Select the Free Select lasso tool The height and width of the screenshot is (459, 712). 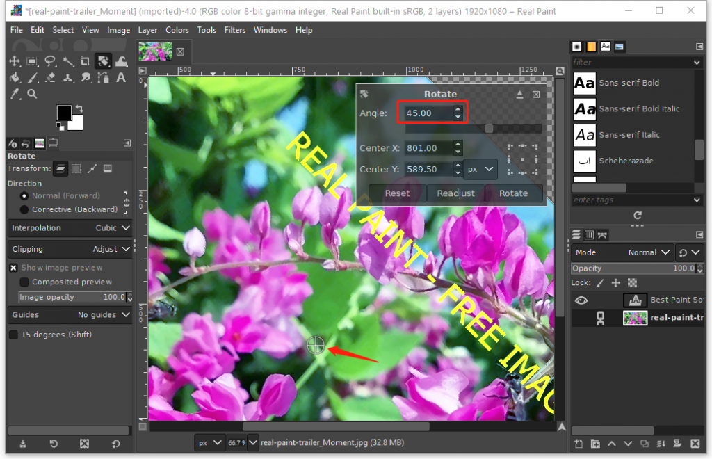coord(50,61)
